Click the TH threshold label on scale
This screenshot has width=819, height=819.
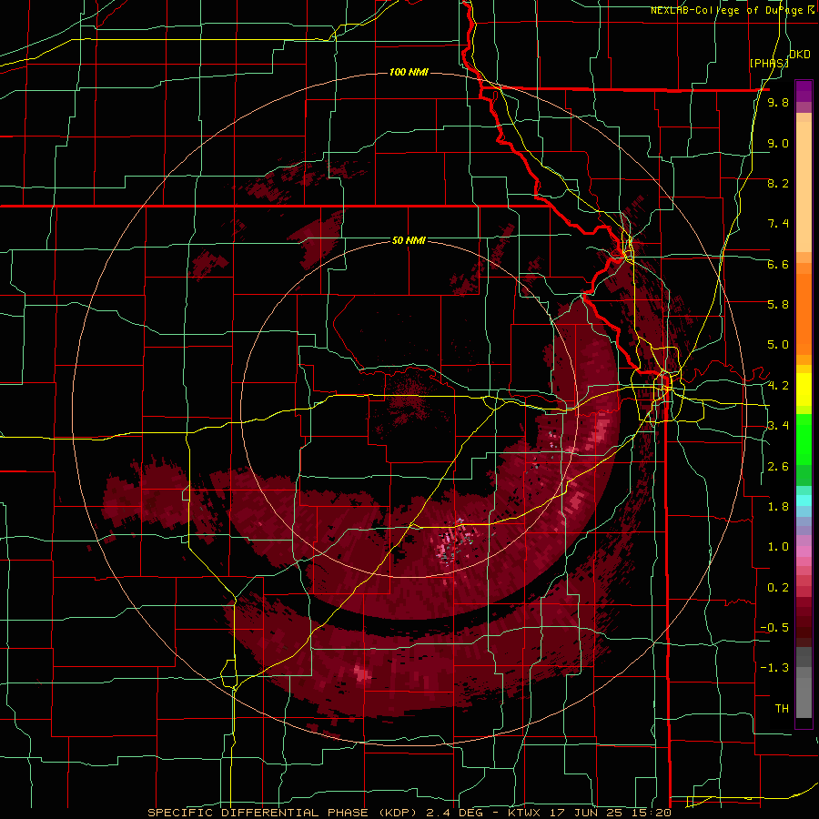(782, 708)
